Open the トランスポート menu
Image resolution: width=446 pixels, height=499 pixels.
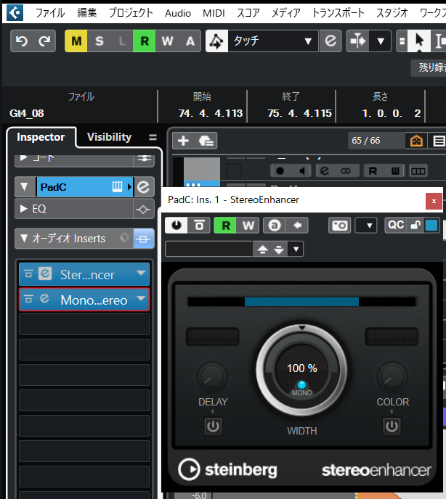tap(338, 13)
